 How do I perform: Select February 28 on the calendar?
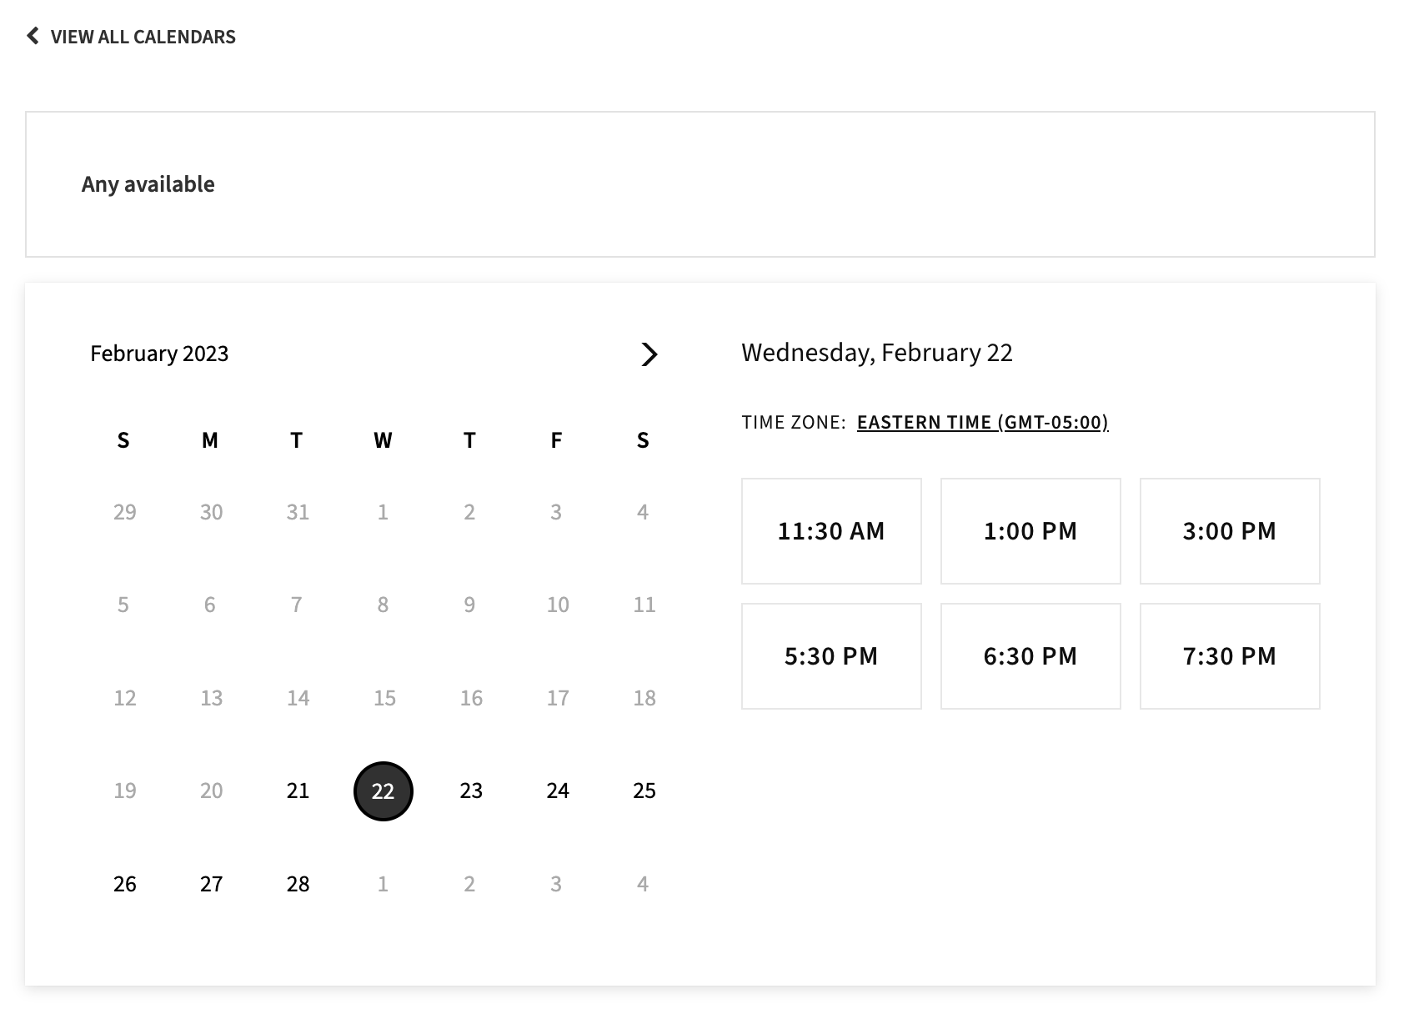[x=297, y=884]
